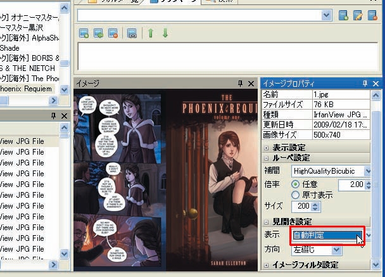The image size is (385, 277).
Task: Close the イメージ panel
Action: click(x=251, y=84)
